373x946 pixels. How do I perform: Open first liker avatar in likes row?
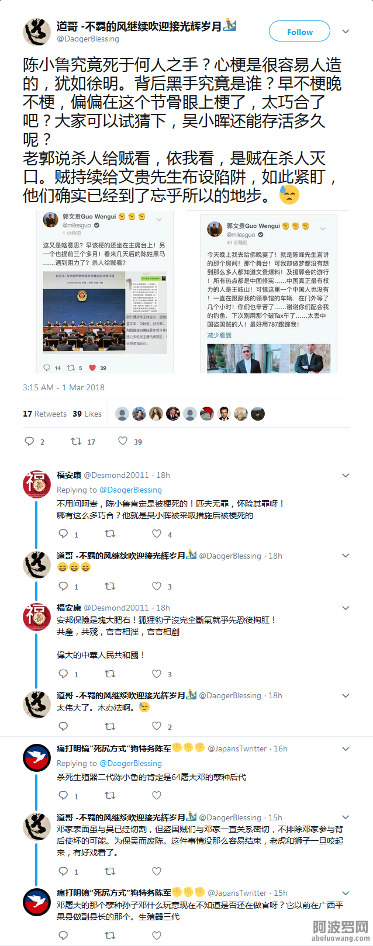tap(122, 414)
